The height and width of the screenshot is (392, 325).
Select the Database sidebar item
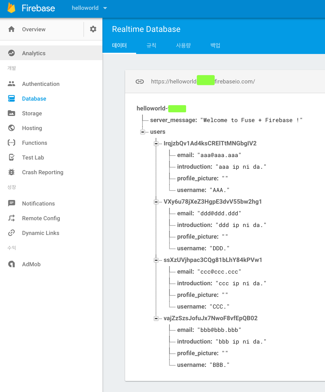pos(34,99)
